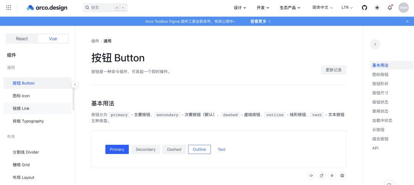Jump to 加载中状态 anchor link
The width and height of the screenshot is (414, 185).
(382, 121)
